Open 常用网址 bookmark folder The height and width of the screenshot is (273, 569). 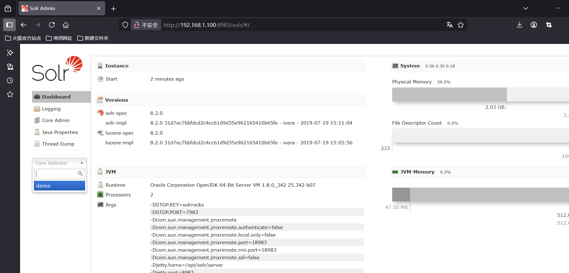tap(59, 38)
